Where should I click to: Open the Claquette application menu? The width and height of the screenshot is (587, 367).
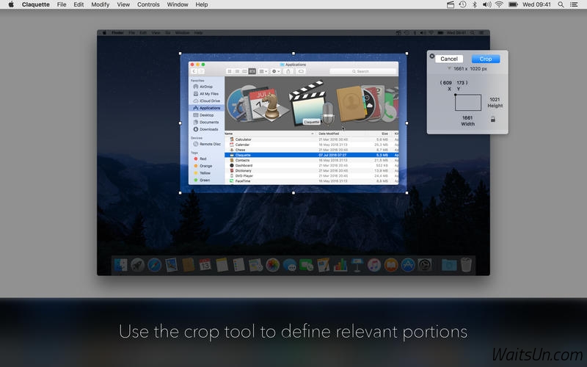[x=35, y=4]
